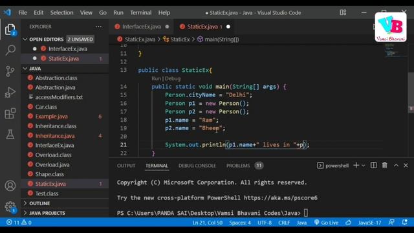Open the Edit menu
The image size is (414, 233).
click(x=39, y=12)
